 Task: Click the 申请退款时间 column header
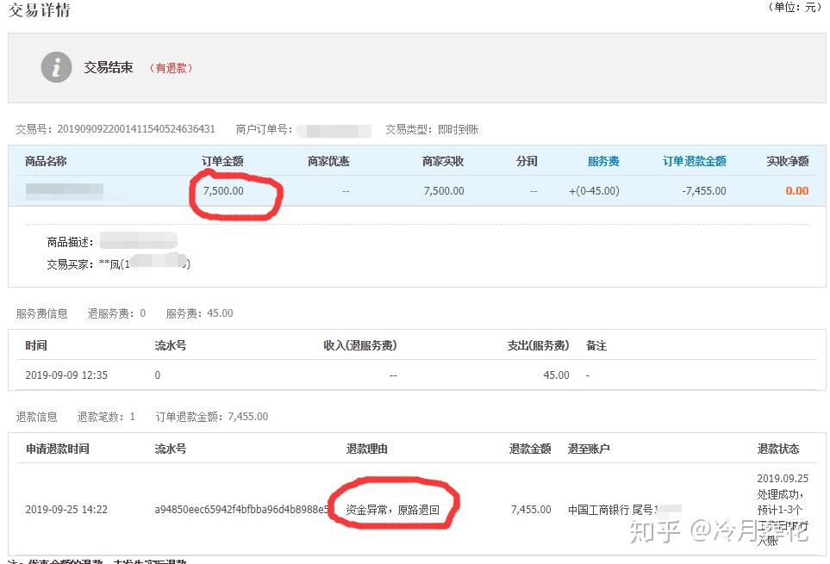click(57, 449)
